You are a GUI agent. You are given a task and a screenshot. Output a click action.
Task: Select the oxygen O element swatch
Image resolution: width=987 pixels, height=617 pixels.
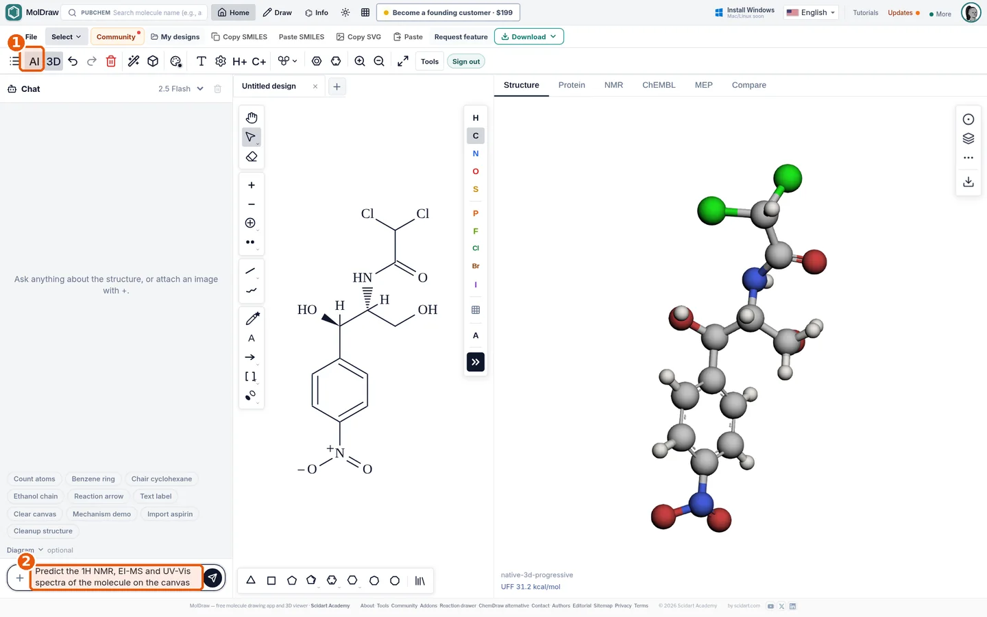(x=476, y=171)
